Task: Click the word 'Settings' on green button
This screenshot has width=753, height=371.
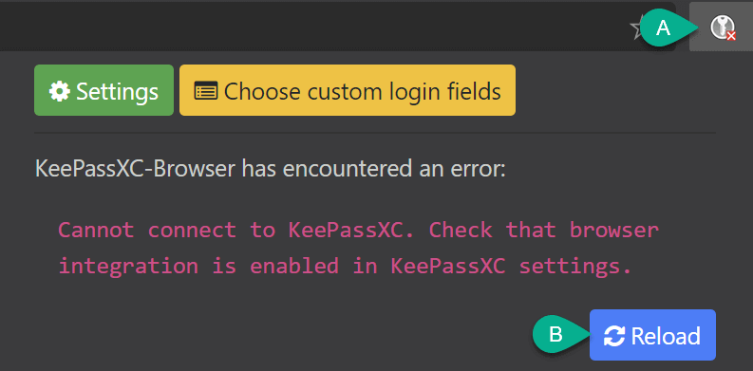Action: tap(117, 91)
